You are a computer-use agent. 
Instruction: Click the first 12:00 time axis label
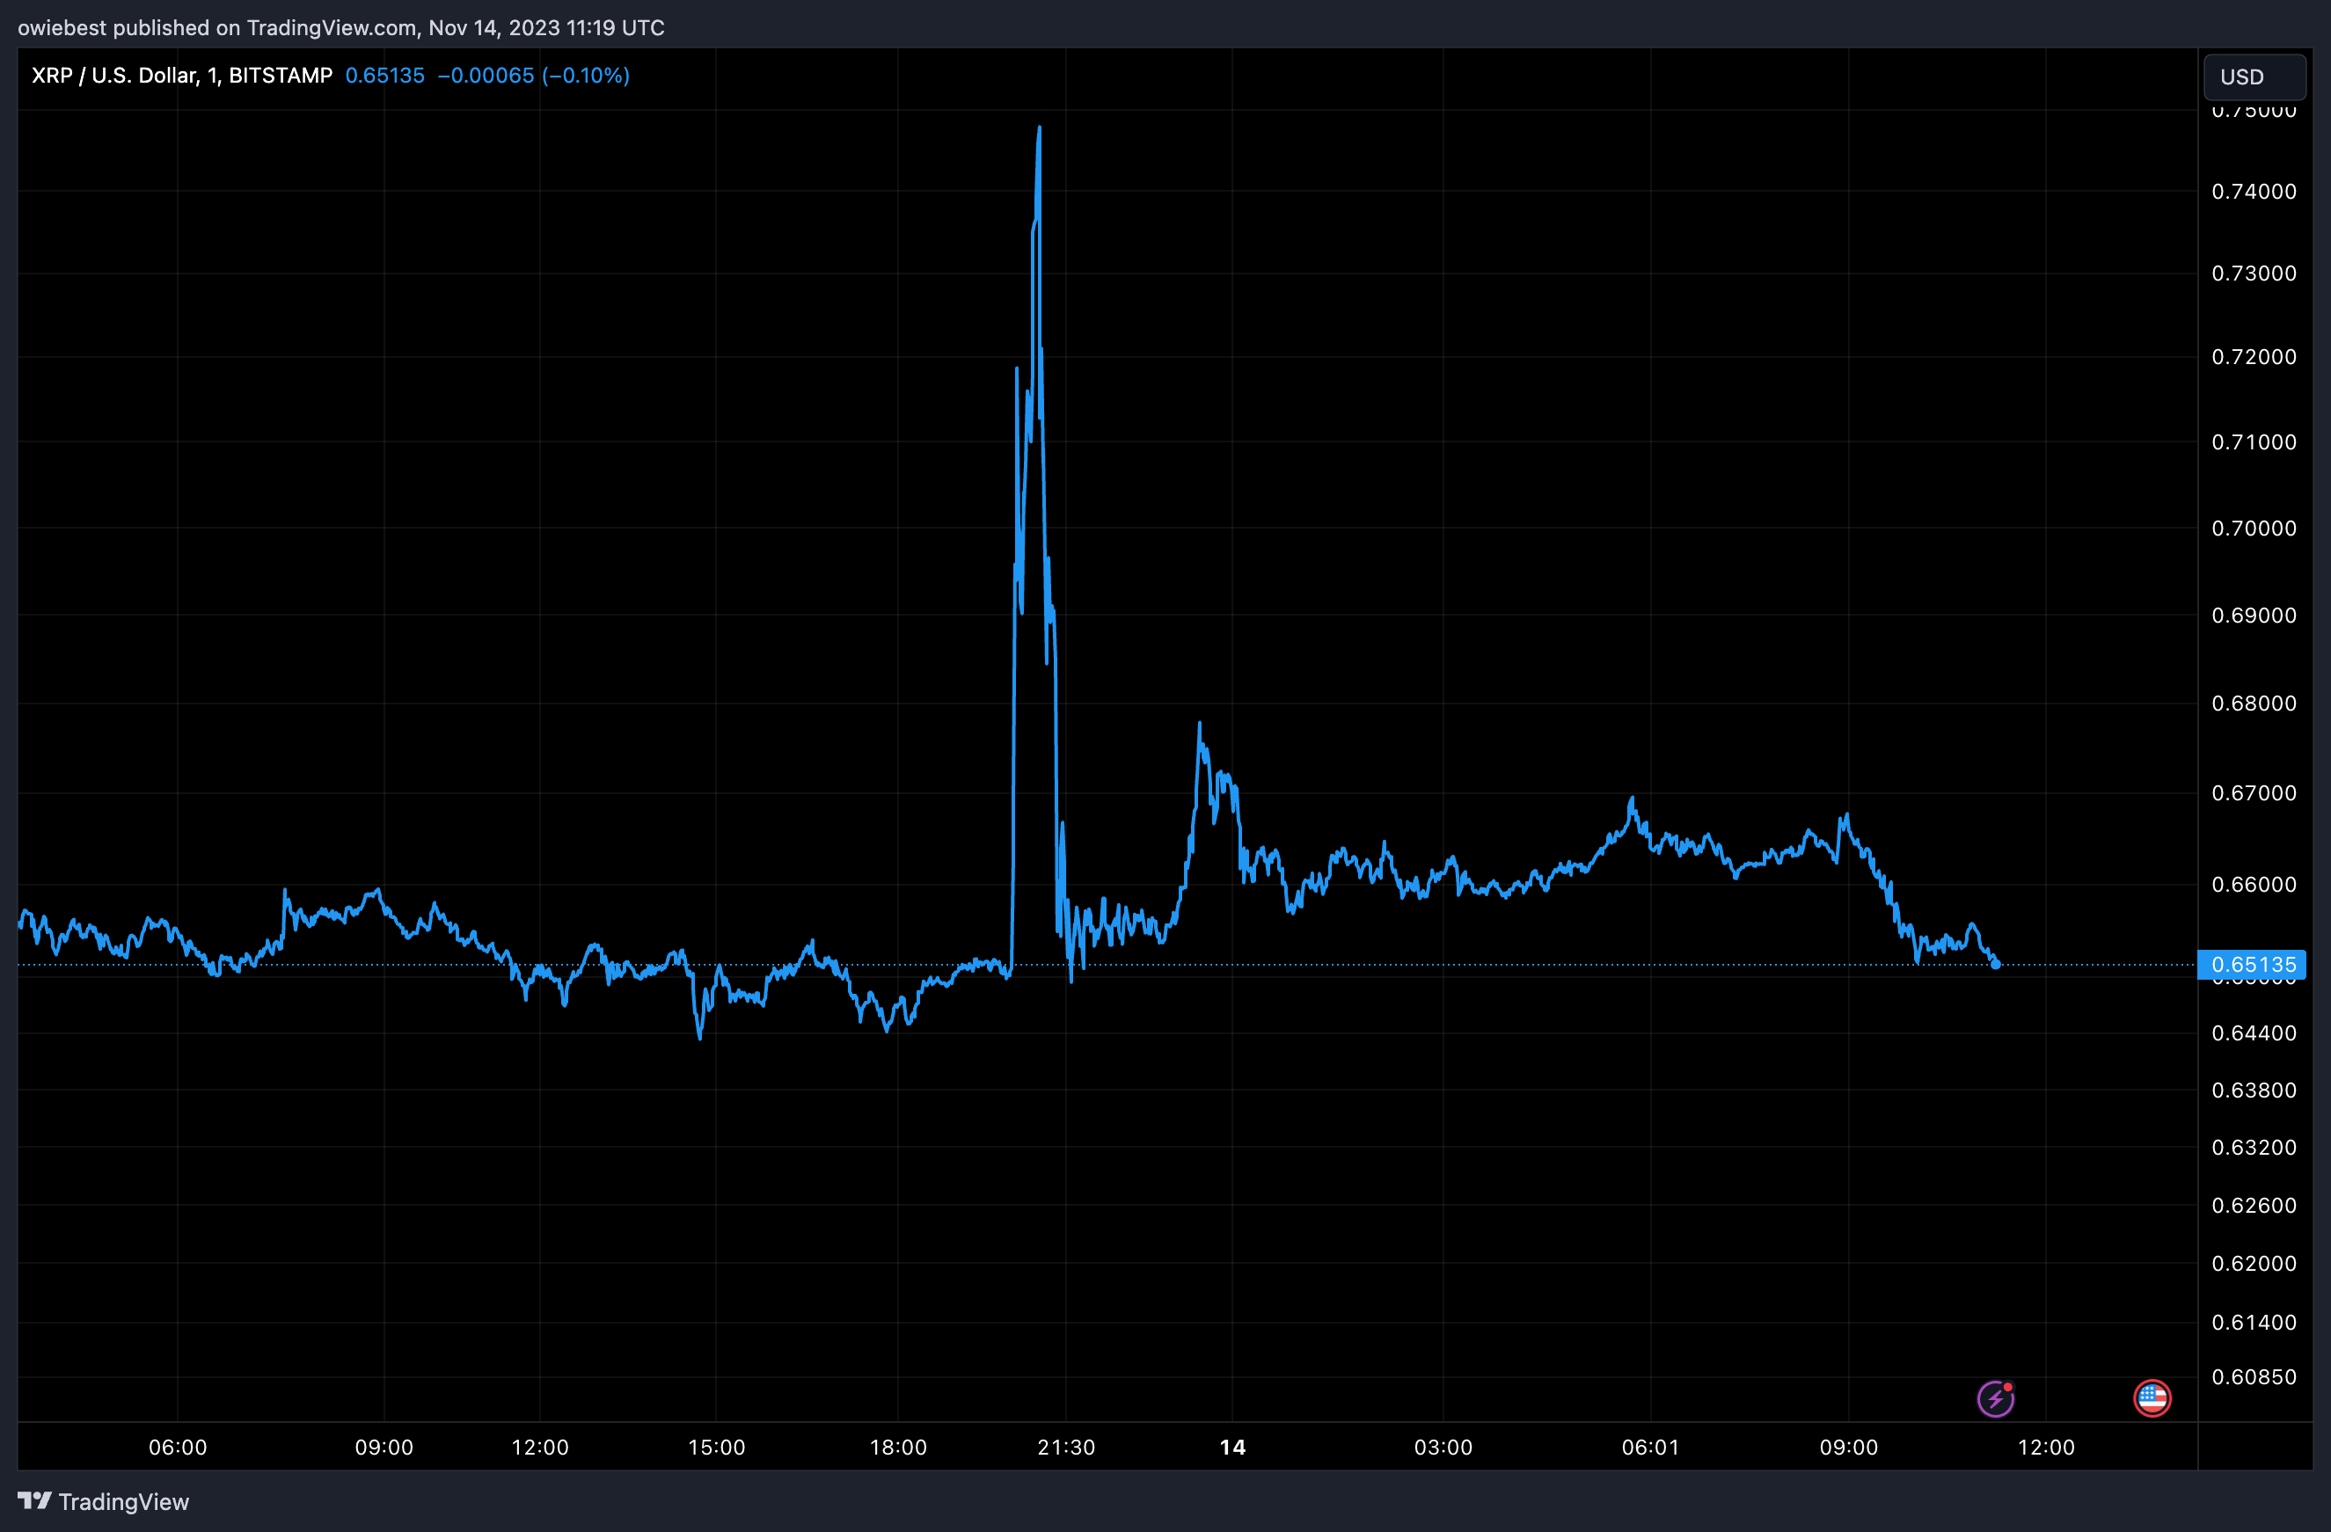click(x=540, y=1447)
